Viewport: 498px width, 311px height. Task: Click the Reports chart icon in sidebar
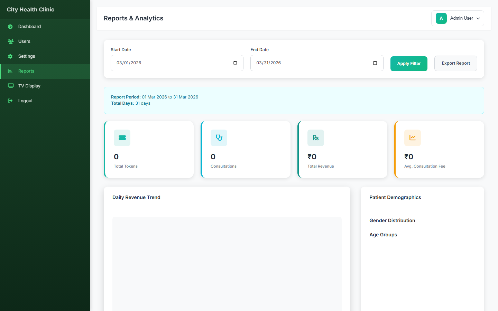10,71
